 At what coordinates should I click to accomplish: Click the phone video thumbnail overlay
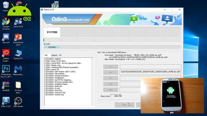coord(172,95)
